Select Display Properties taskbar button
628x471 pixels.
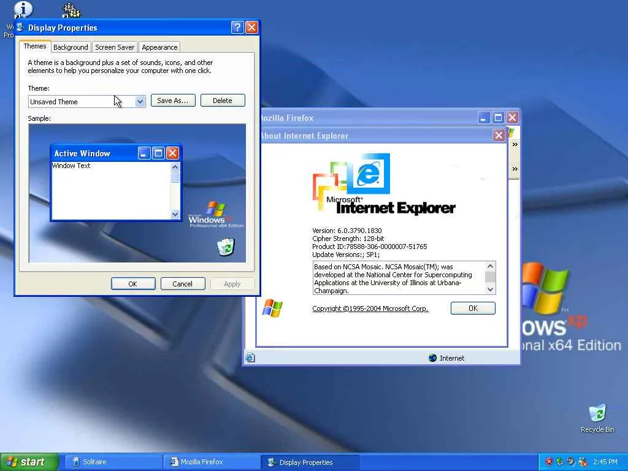[x=310, y=462]
